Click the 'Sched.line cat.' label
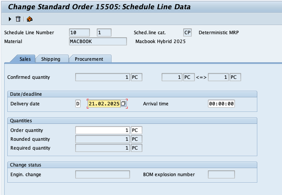Viewport: 282px width, 195px height. pos(150,33)
